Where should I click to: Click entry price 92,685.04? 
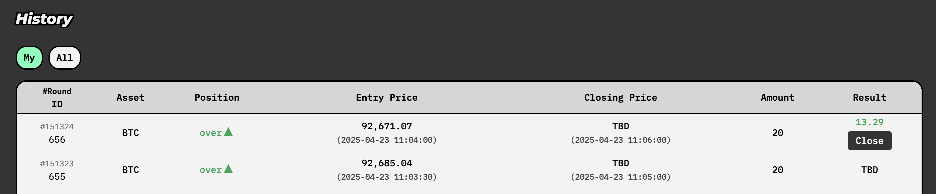tap(387, 163)
